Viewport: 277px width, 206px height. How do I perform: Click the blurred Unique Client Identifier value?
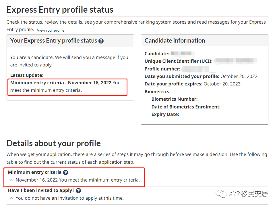point(235,61)
